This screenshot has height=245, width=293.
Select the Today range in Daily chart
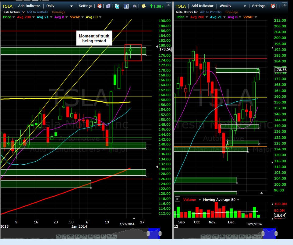point(112,236)
